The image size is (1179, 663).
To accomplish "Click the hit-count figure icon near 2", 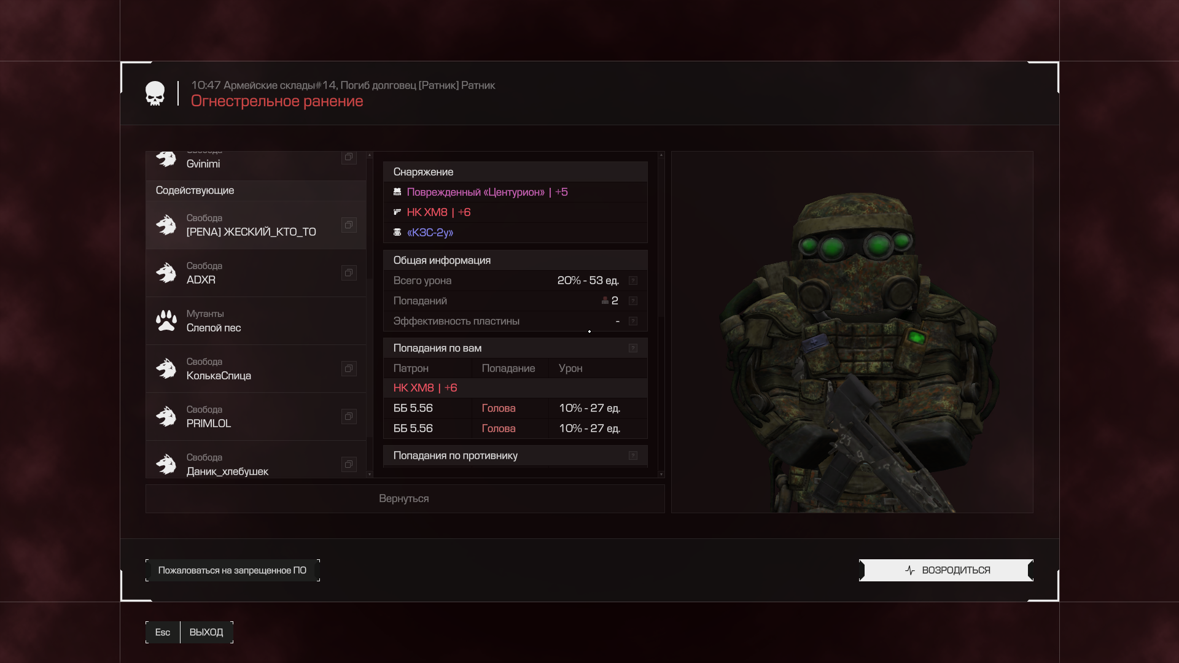I will tap(605, 301).
